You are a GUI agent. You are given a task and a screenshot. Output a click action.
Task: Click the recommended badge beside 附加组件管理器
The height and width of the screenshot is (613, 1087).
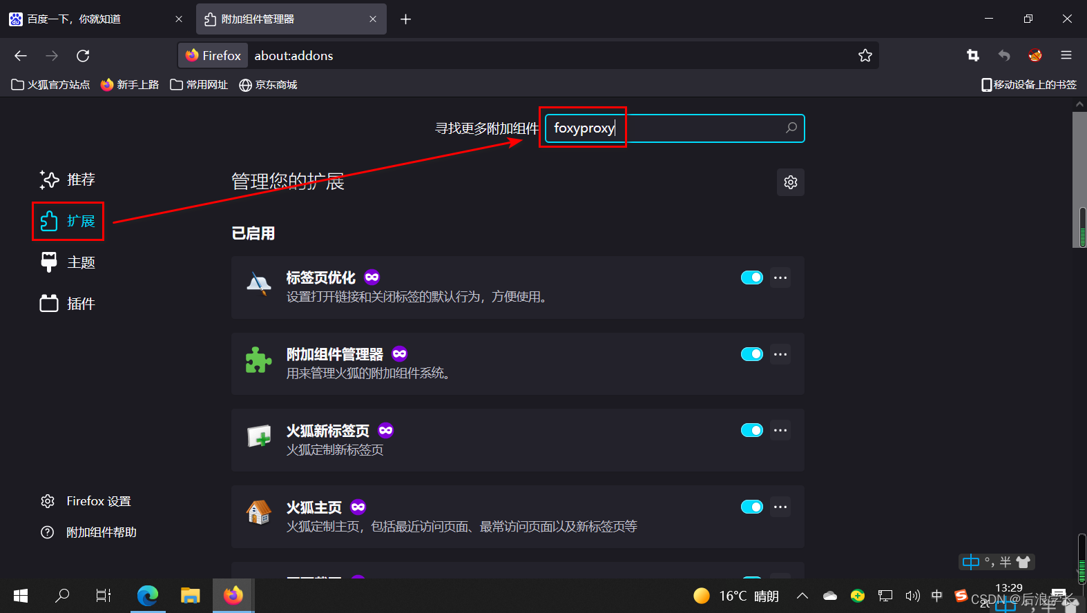click(400, 354)
